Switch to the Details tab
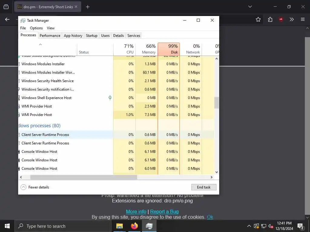 pos(118,36)
